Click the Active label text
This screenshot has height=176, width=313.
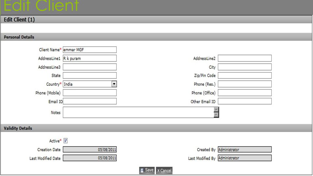coord(54,141)
